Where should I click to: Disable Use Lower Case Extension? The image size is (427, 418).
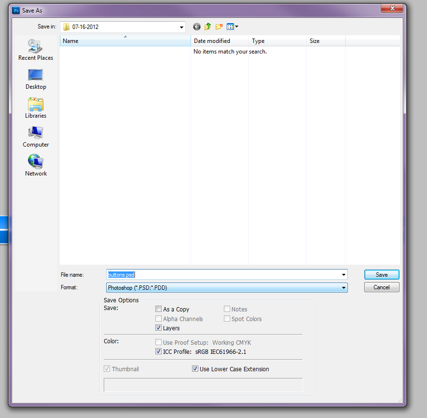pyautogui.click(x=195, y=369)
